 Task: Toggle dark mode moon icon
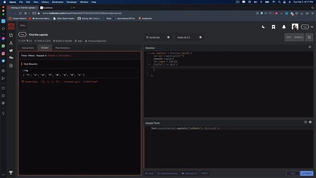point(263,27)
